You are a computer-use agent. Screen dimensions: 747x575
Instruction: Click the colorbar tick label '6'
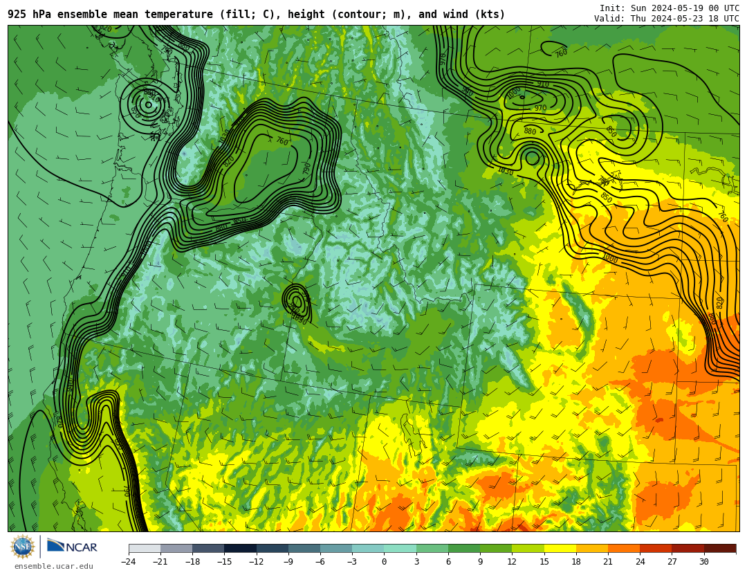pos(448,562)
